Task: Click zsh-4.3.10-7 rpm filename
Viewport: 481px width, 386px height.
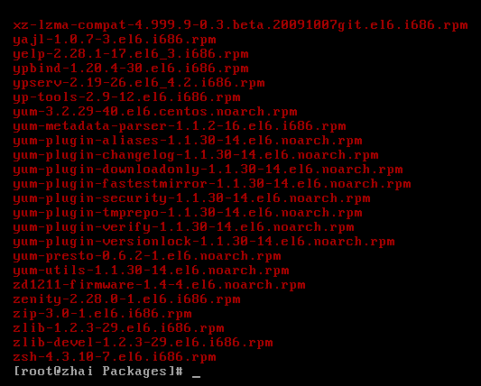Action: coord(115,357)
